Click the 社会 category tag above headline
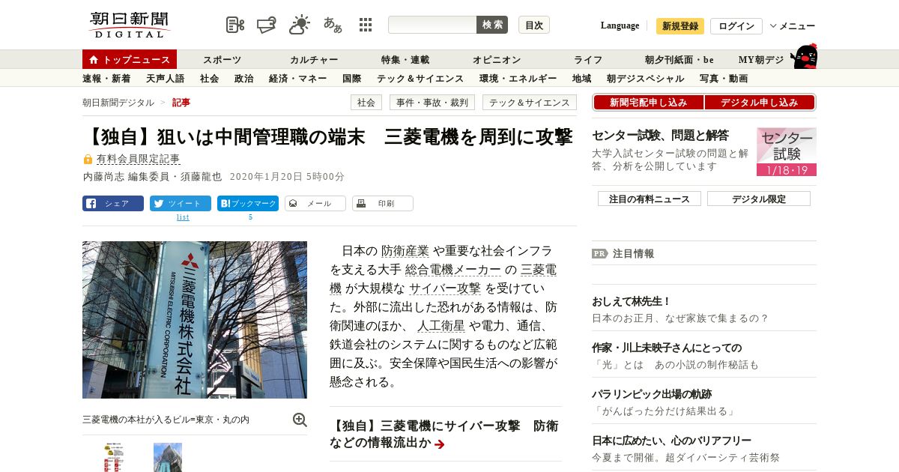Image resolution: width=899 pixels, height=472 pixels. pos(366,103)
